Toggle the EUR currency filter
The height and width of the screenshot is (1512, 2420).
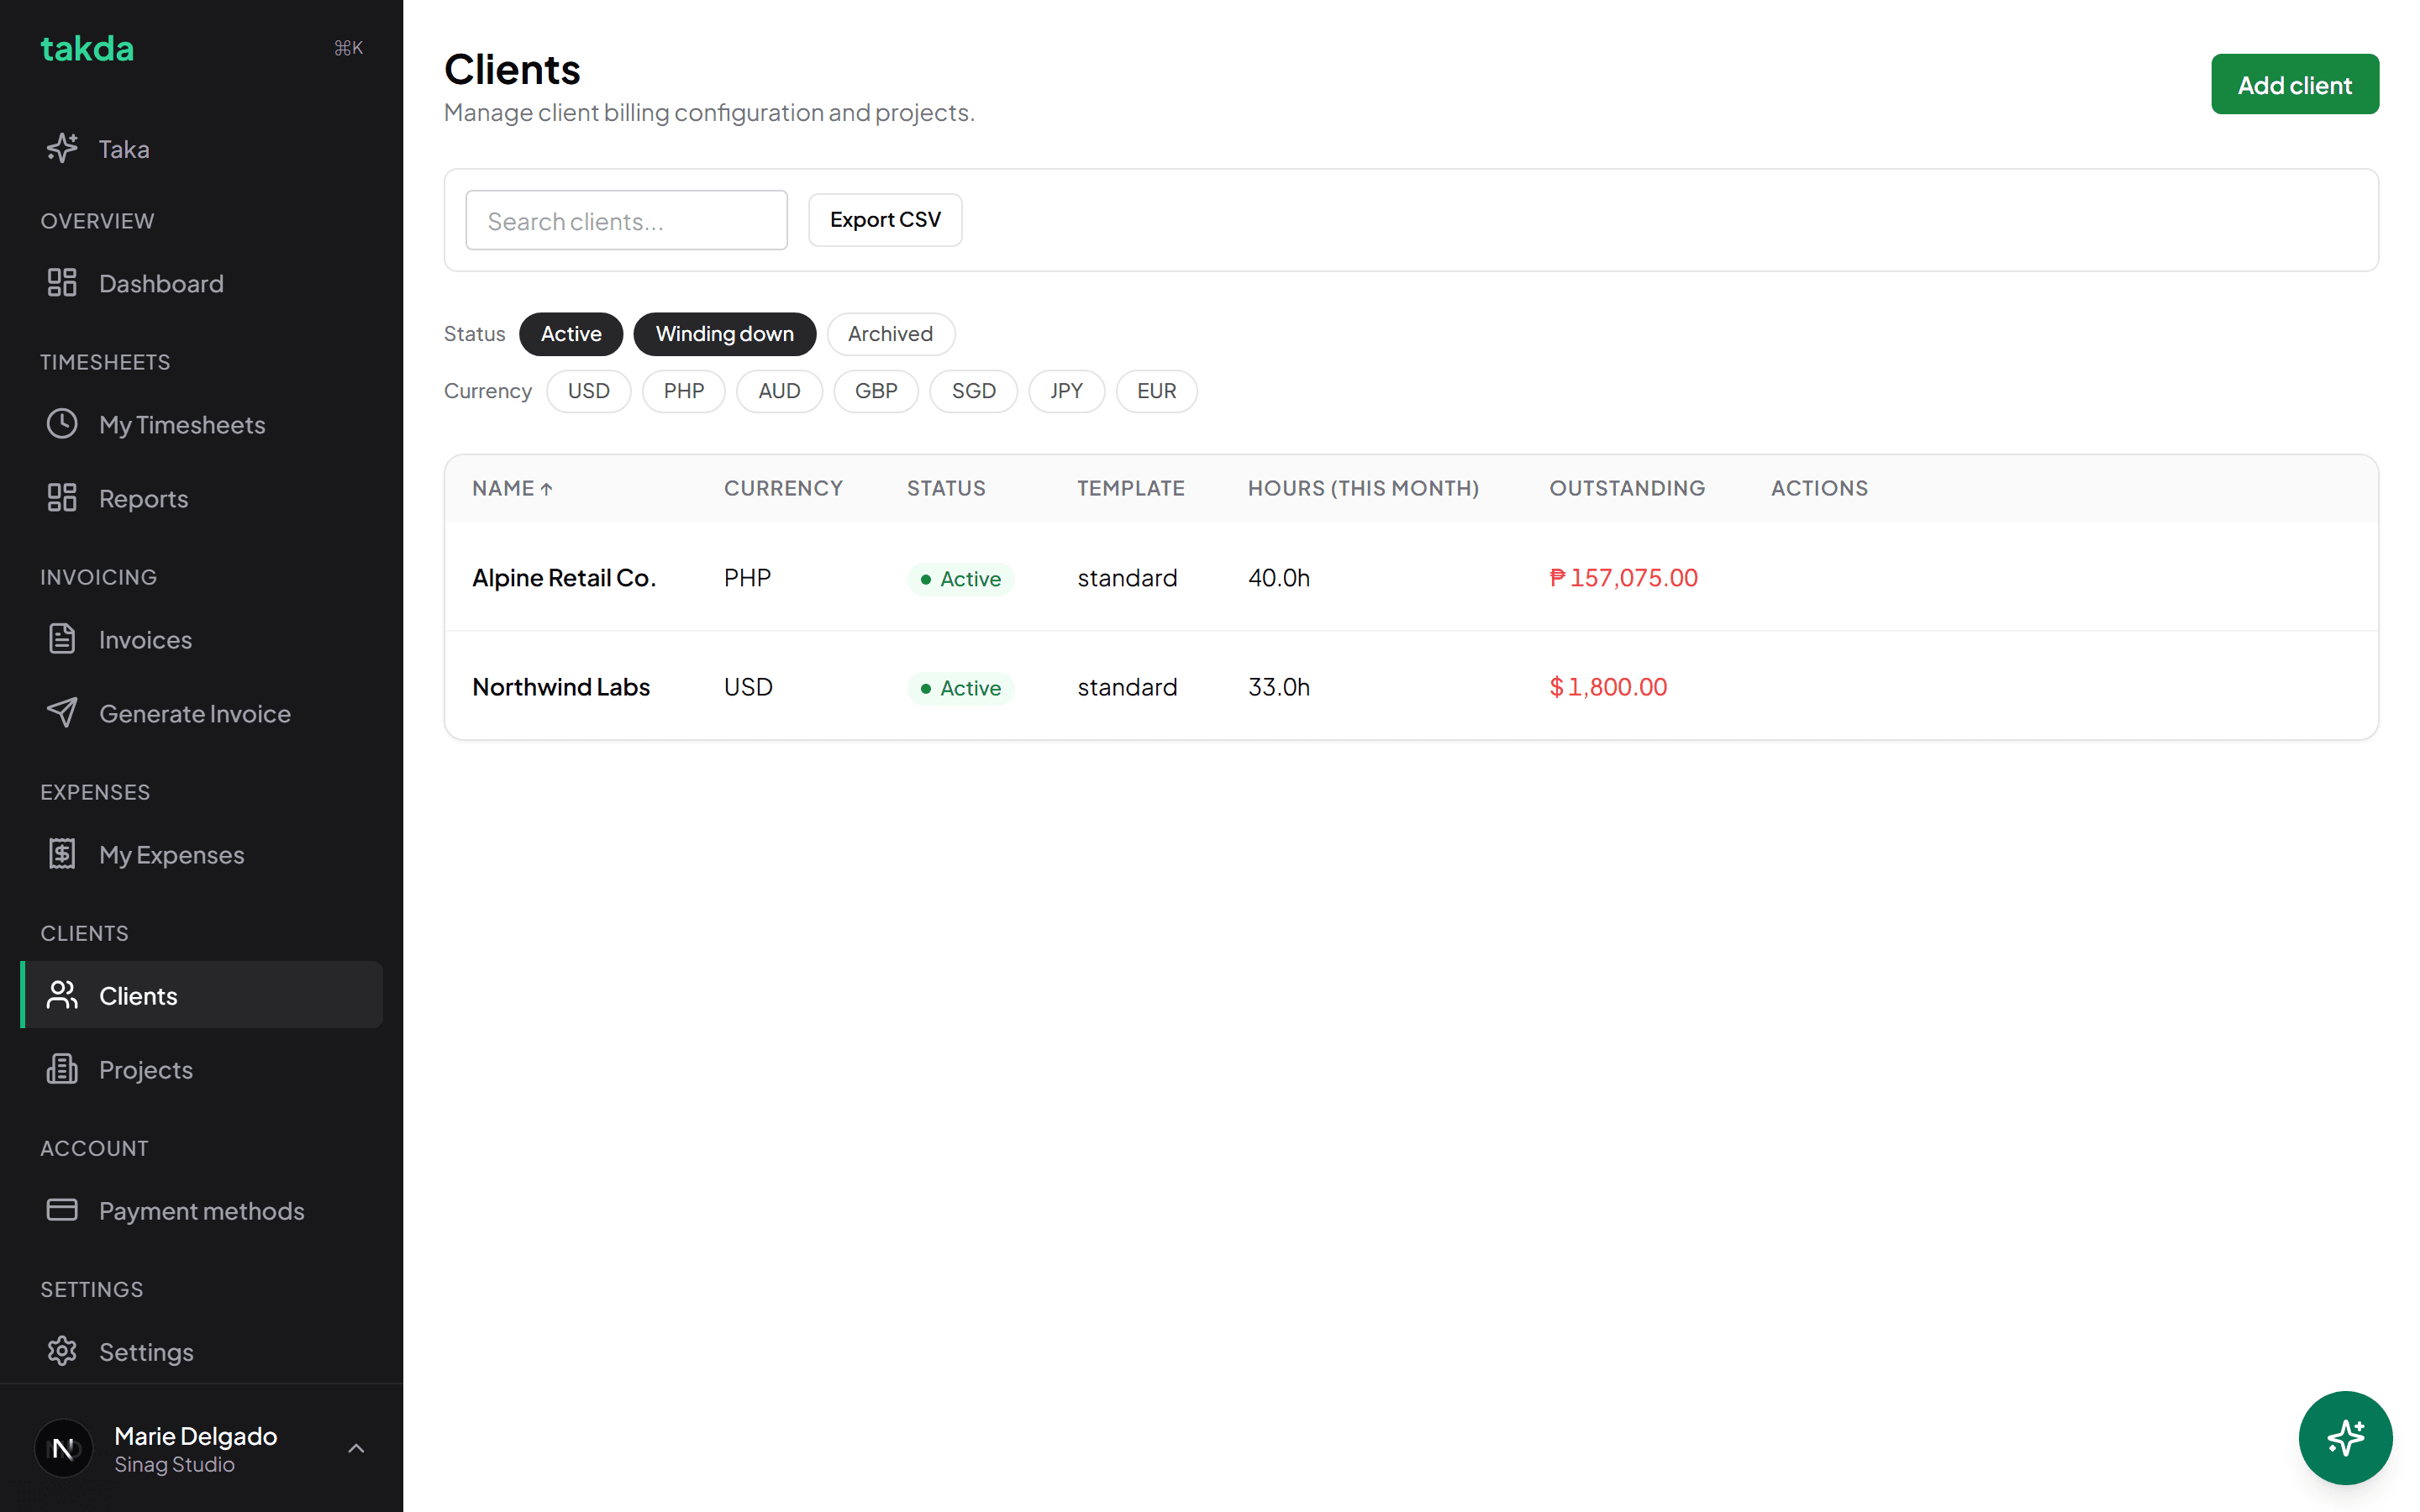click(x=1156, y=391)
